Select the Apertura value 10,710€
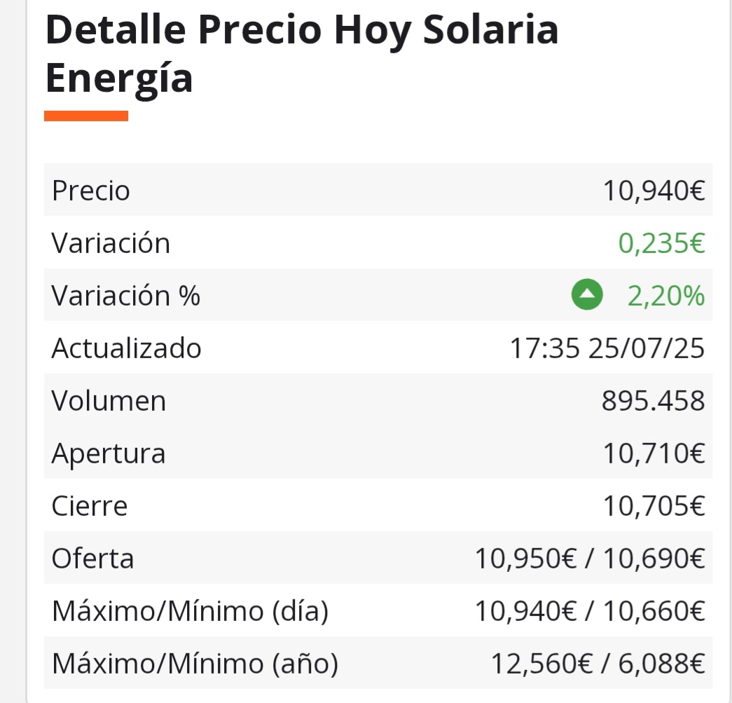The image size is (732, 703). point(654,453)
